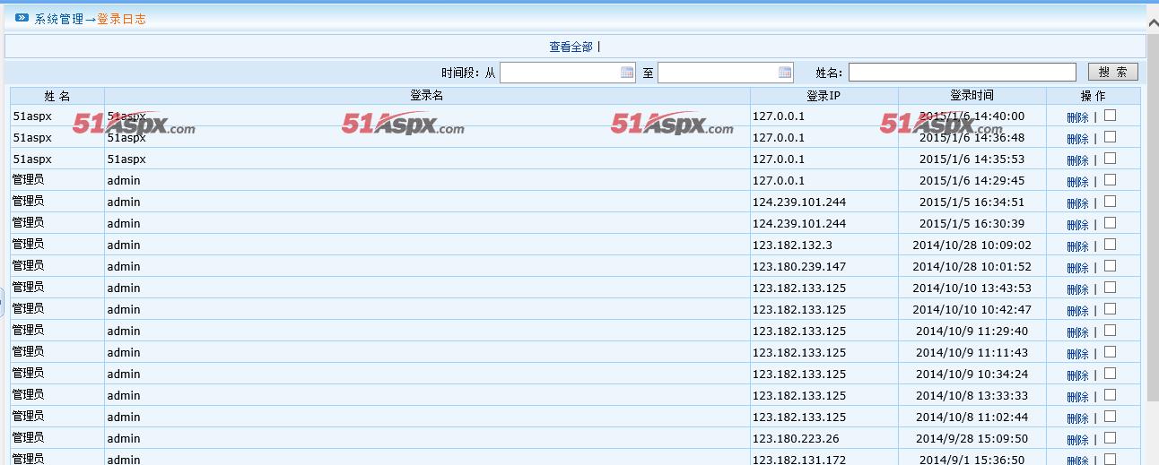Tick the checkbox for the 14:36:48 row
This screenshot has width=1159, height=465.
click(1110, 137)
